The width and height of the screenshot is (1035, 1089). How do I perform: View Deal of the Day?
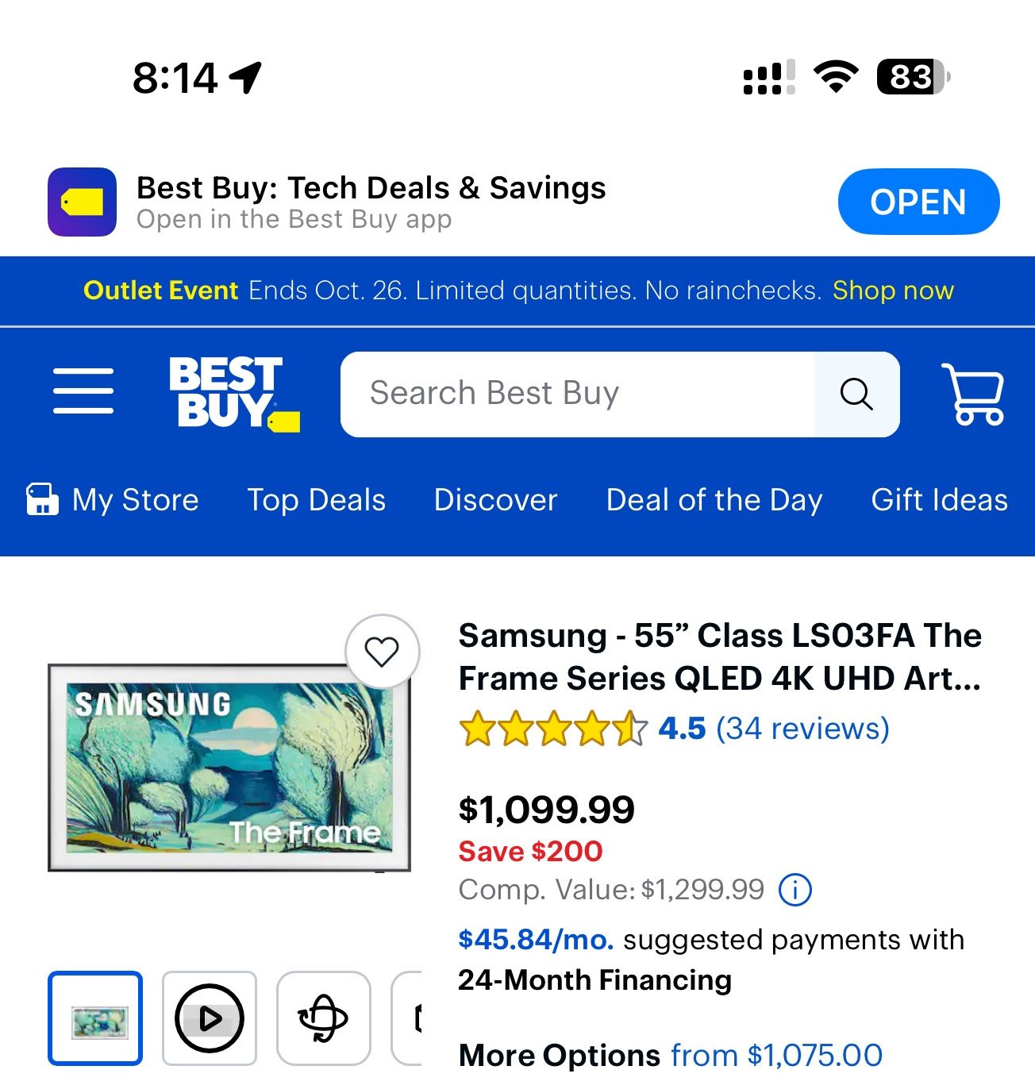coord(714,500)
